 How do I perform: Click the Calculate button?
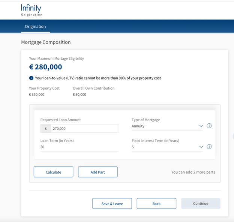[x=53, y=172]
